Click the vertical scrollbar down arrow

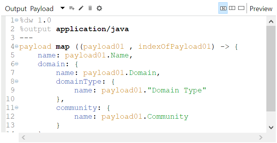tap(271, 127)
